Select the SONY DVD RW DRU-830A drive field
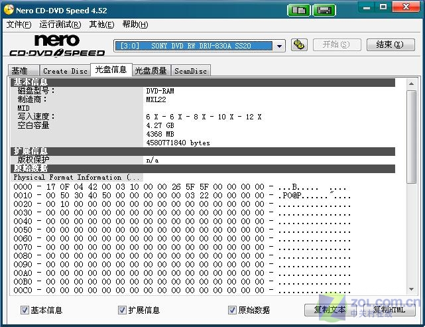This screenshot has width=425, height=327. click(194, 46)
